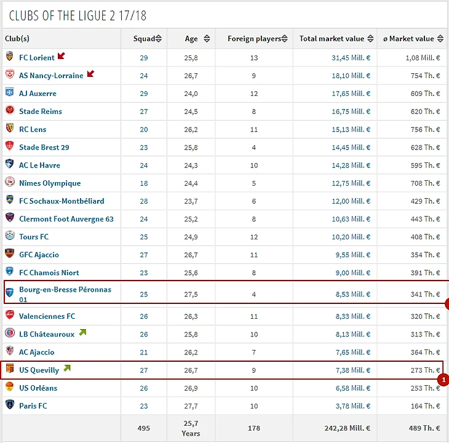
Task: Click the AC Le Havre crest
Action: (9, 164)
